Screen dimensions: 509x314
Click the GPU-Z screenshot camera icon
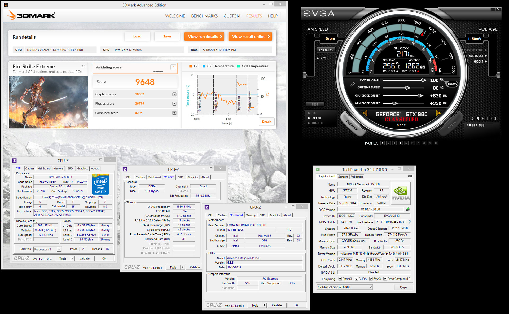pos(410,176)
